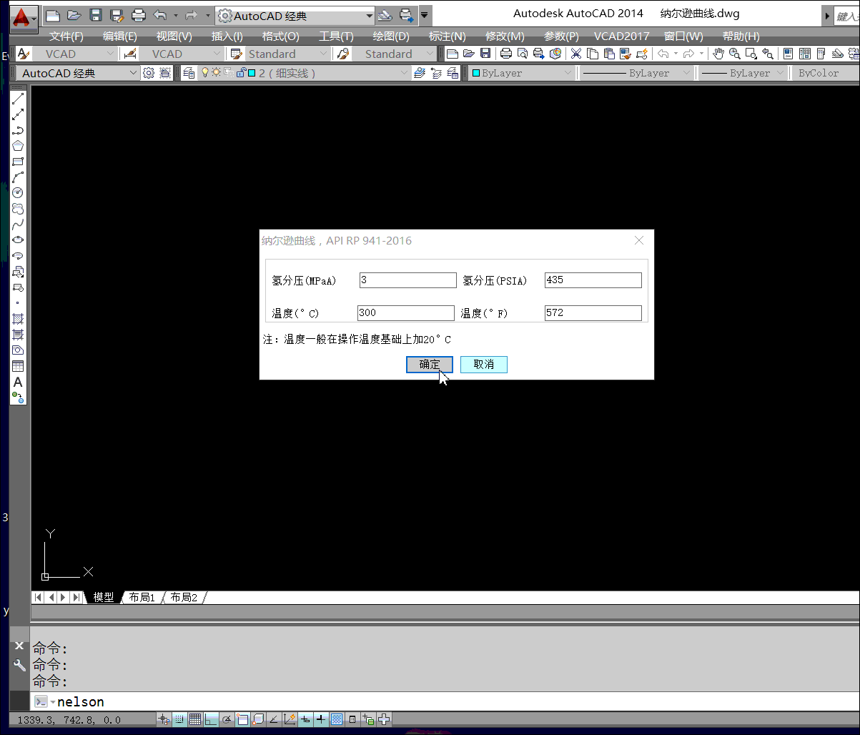Screen dimensions: 860x735
Task: Open the 修改(M) menu
Action: click(505, 36)
